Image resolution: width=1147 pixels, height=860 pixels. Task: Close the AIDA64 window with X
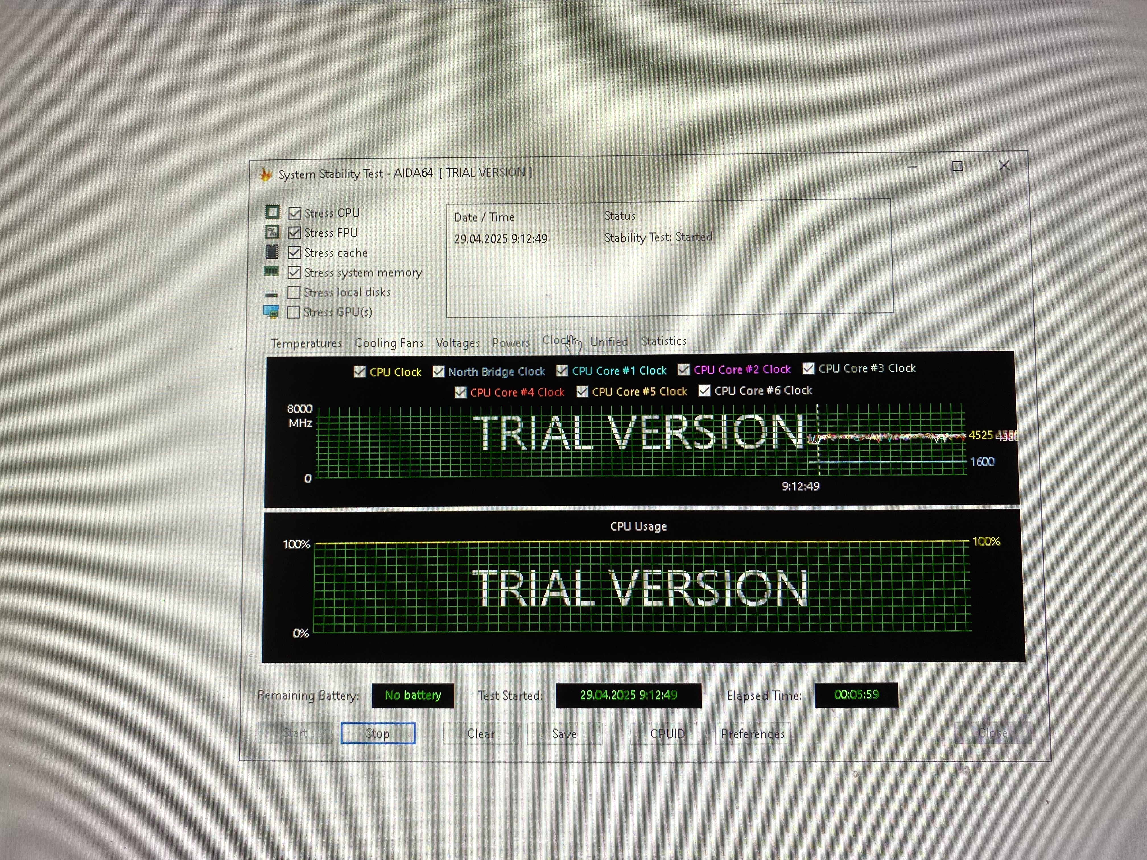(x=1004, y=165)
